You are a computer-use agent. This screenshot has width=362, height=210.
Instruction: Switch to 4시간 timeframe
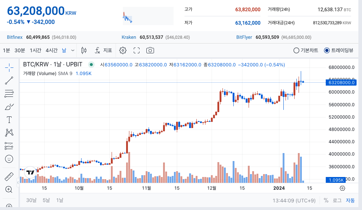(x=51, y=50)
